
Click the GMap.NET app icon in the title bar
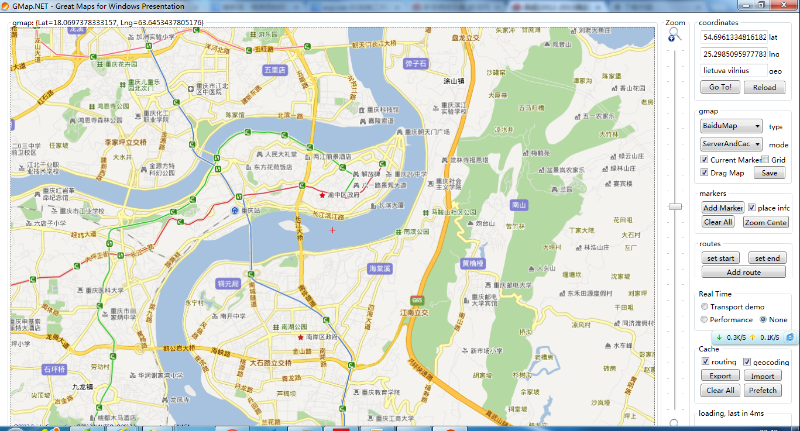click(5, 6)
